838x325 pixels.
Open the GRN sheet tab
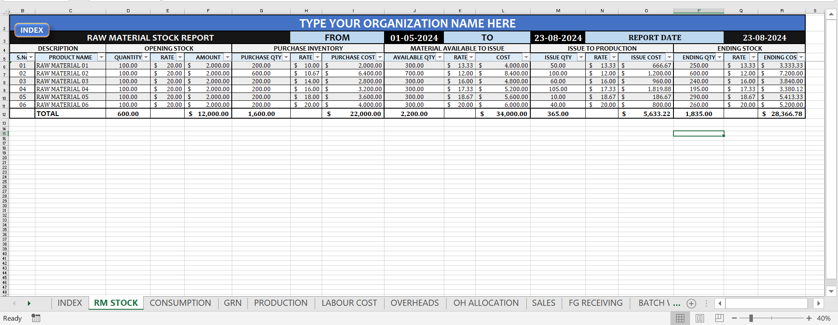pos(233,303)
